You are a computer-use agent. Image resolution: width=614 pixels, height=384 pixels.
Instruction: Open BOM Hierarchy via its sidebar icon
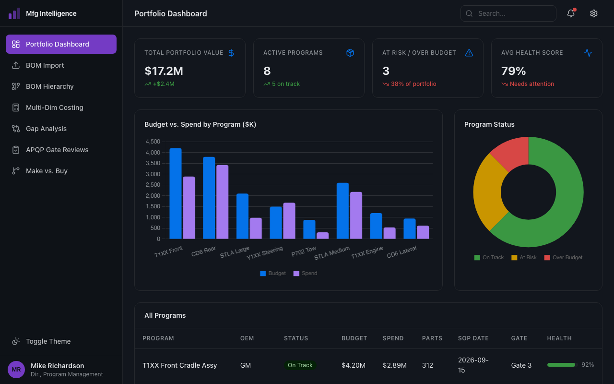pos(16,86)
